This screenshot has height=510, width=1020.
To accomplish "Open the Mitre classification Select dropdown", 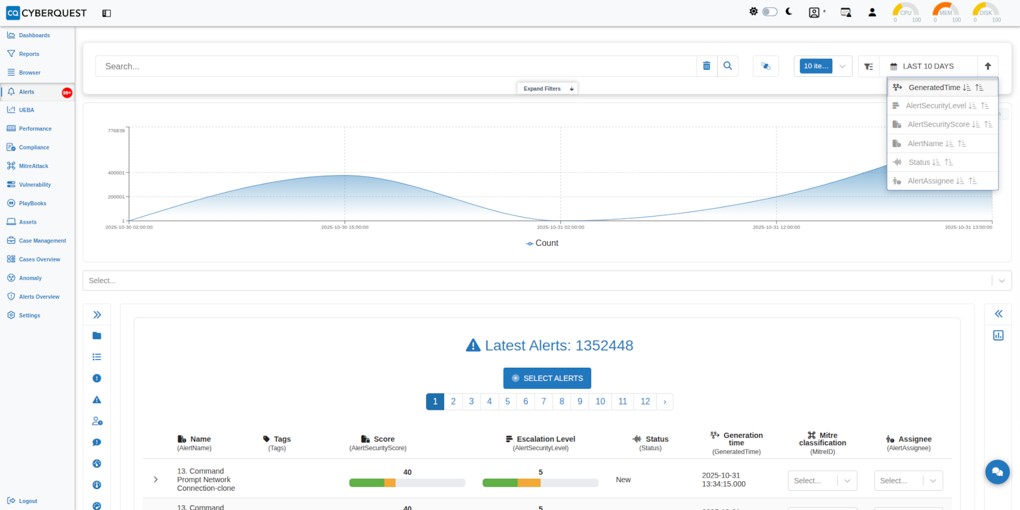I will click(822, 481).
